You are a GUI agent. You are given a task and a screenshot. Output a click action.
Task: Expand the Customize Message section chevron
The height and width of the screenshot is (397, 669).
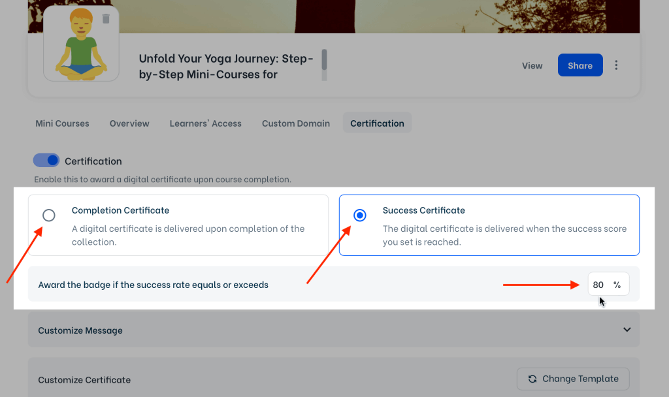click(627, 330)
